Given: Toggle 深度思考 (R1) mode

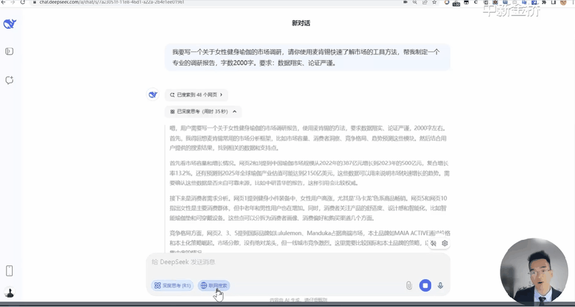Looking at the screenshot, I should pyautogui.click(x=172, y=285).
